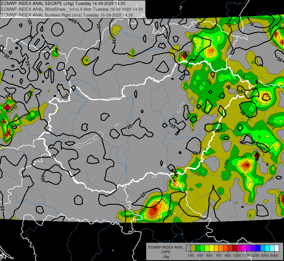Click the dark green legend swatch
284x261 pixels.
pos(198,248)
